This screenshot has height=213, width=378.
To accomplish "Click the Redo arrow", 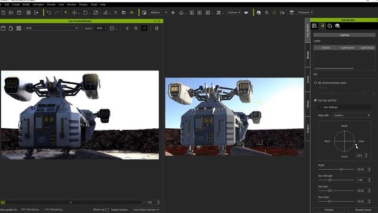I will 57,12.
